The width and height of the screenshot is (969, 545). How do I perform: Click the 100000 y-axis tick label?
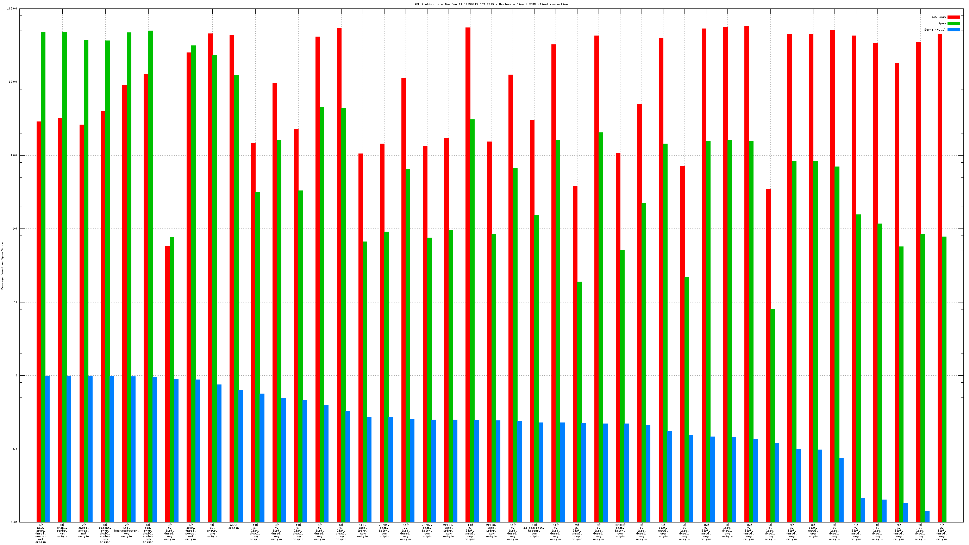click(12, 9)
